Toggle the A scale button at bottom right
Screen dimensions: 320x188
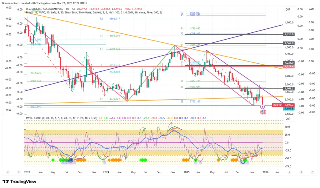(290, 172)
